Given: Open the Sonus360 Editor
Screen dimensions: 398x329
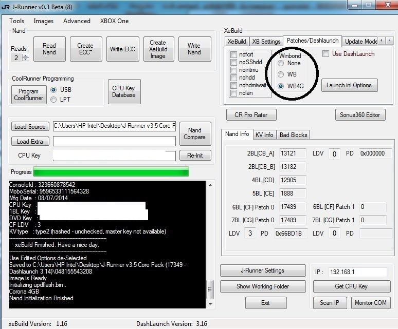Looking at the screenshot, I should point(360,115).
